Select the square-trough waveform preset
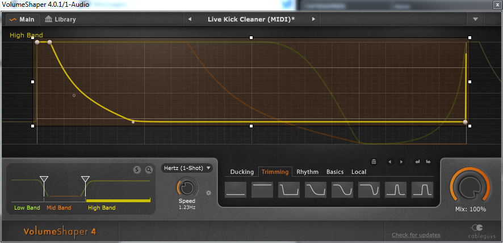This screenshot has height=243, width=503. point(289,190)
